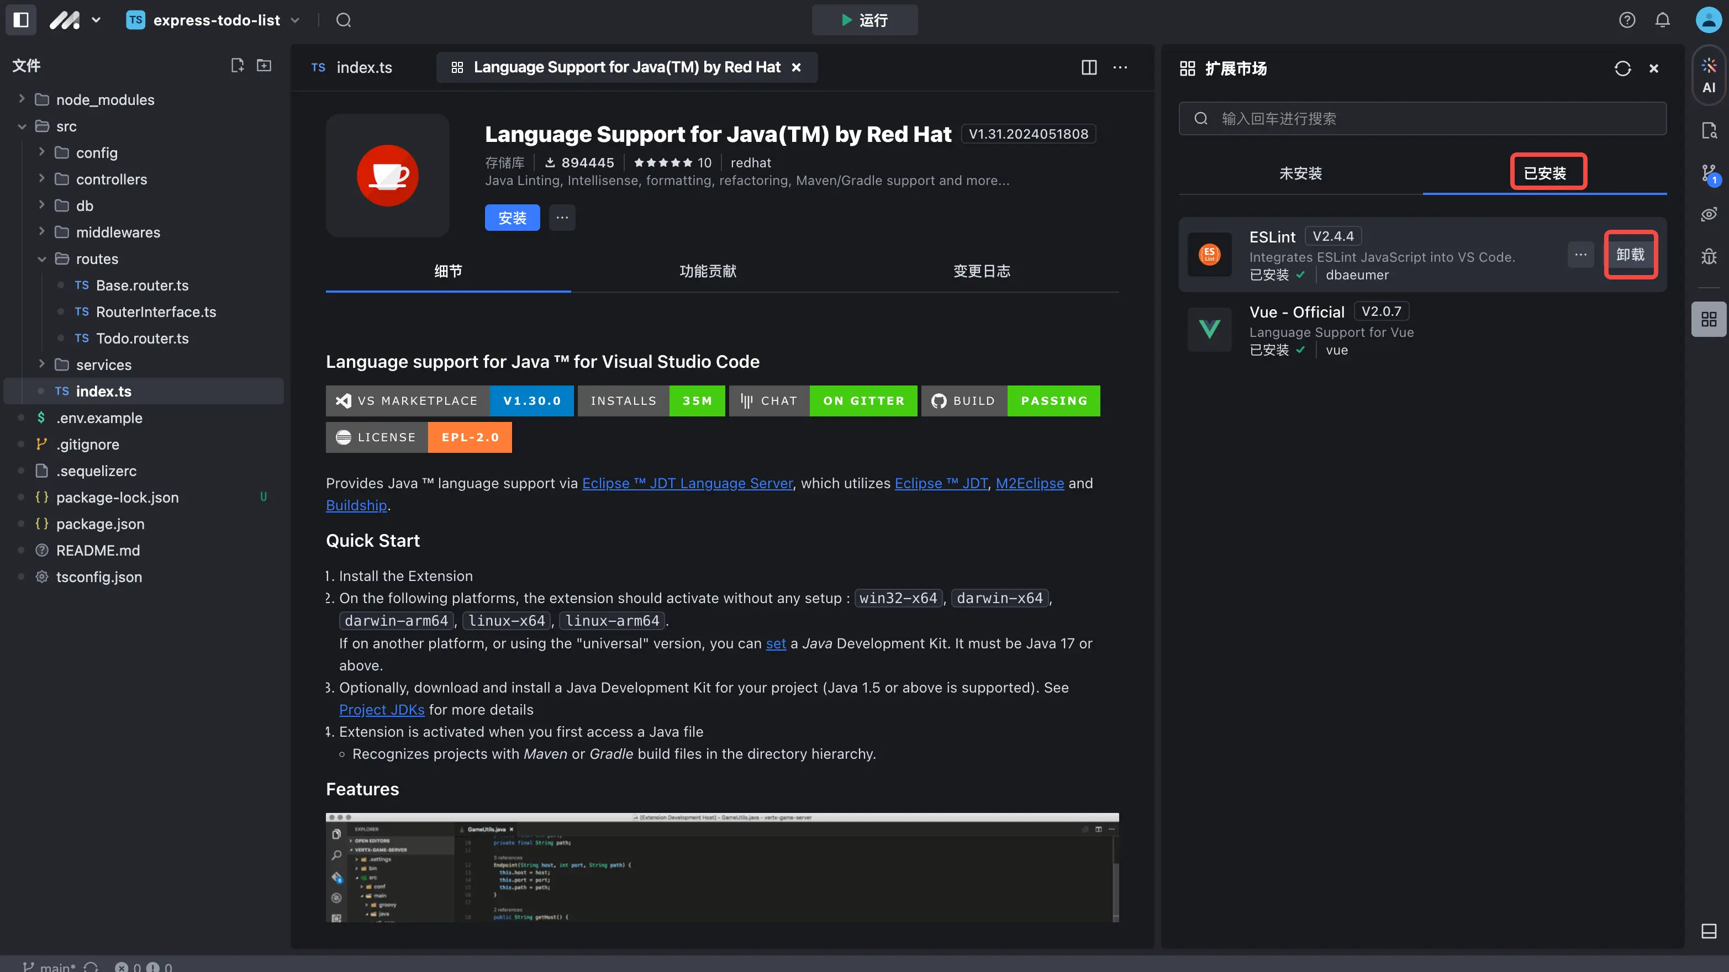The height and width of the screenshot is (972, 1729).
Task: Click the Build passing badge
Action: point(1010,401)
